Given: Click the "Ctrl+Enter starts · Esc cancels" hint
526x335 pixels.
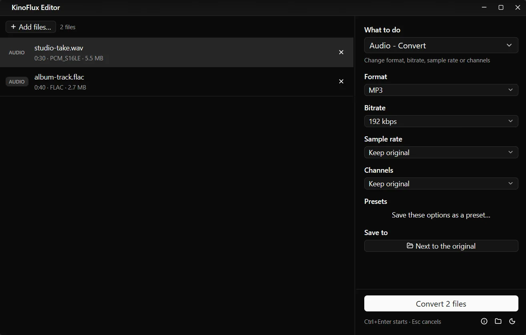Looking at the screenshot, I should click(x=403, y=322).
